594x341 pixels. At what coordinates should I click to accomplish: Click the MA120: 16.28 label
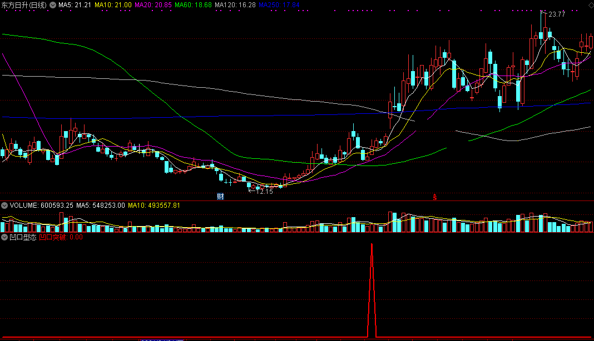pyautogui.click(x=235, y=6)
